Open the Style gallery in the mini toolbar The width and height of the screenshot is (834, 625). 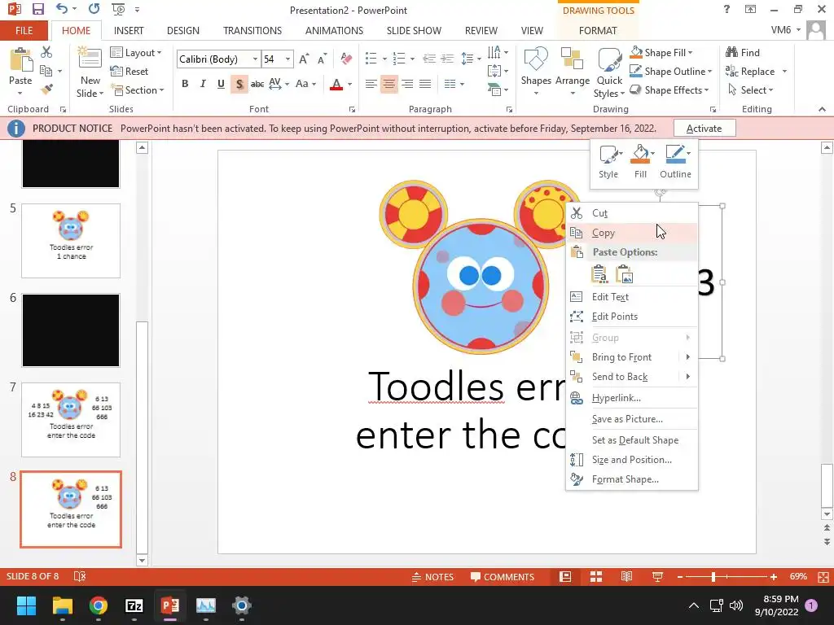click(x=608, y=162)
